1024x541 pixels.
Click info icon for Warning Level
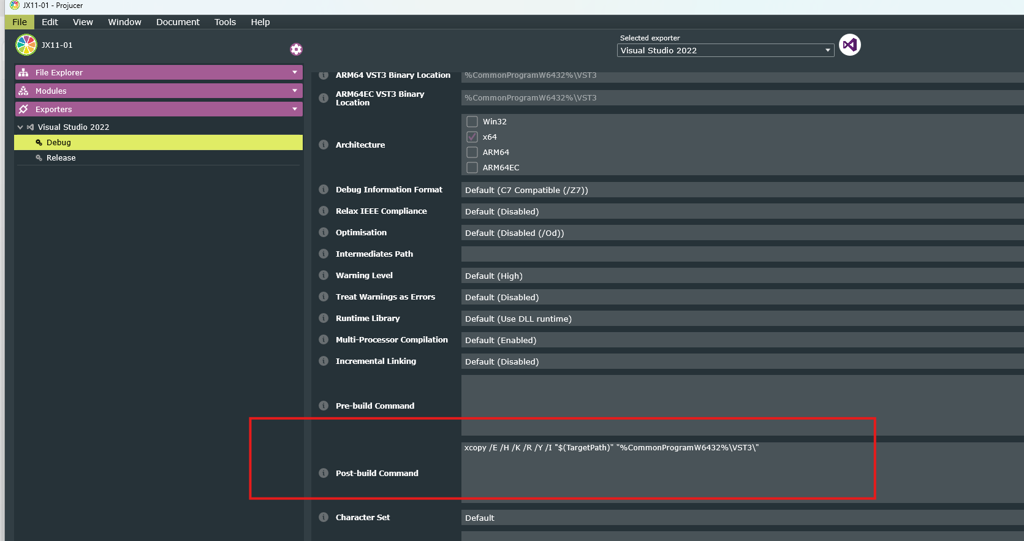click(324, 275)
